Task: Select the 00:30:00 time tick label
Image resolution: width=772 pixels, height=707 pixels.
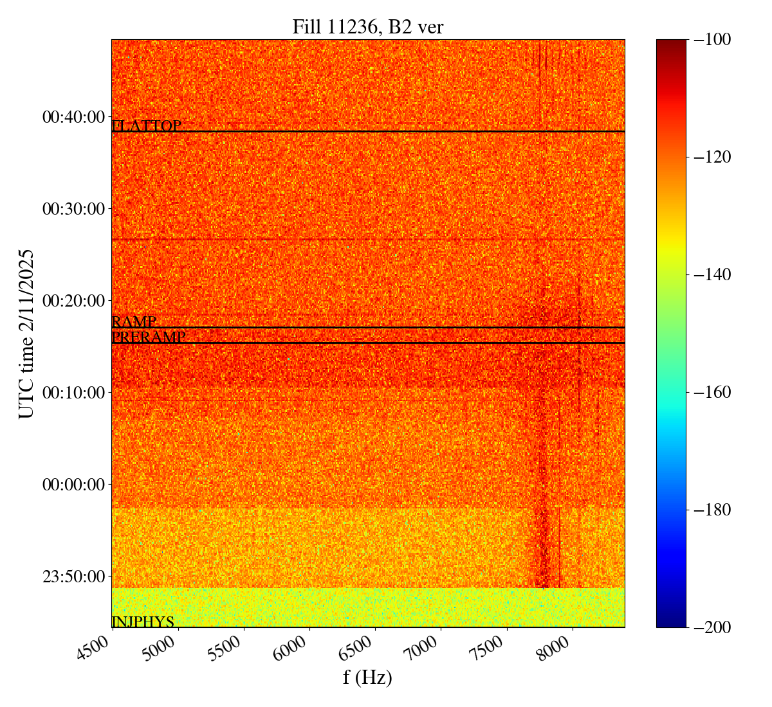Action: pos(73,209)
